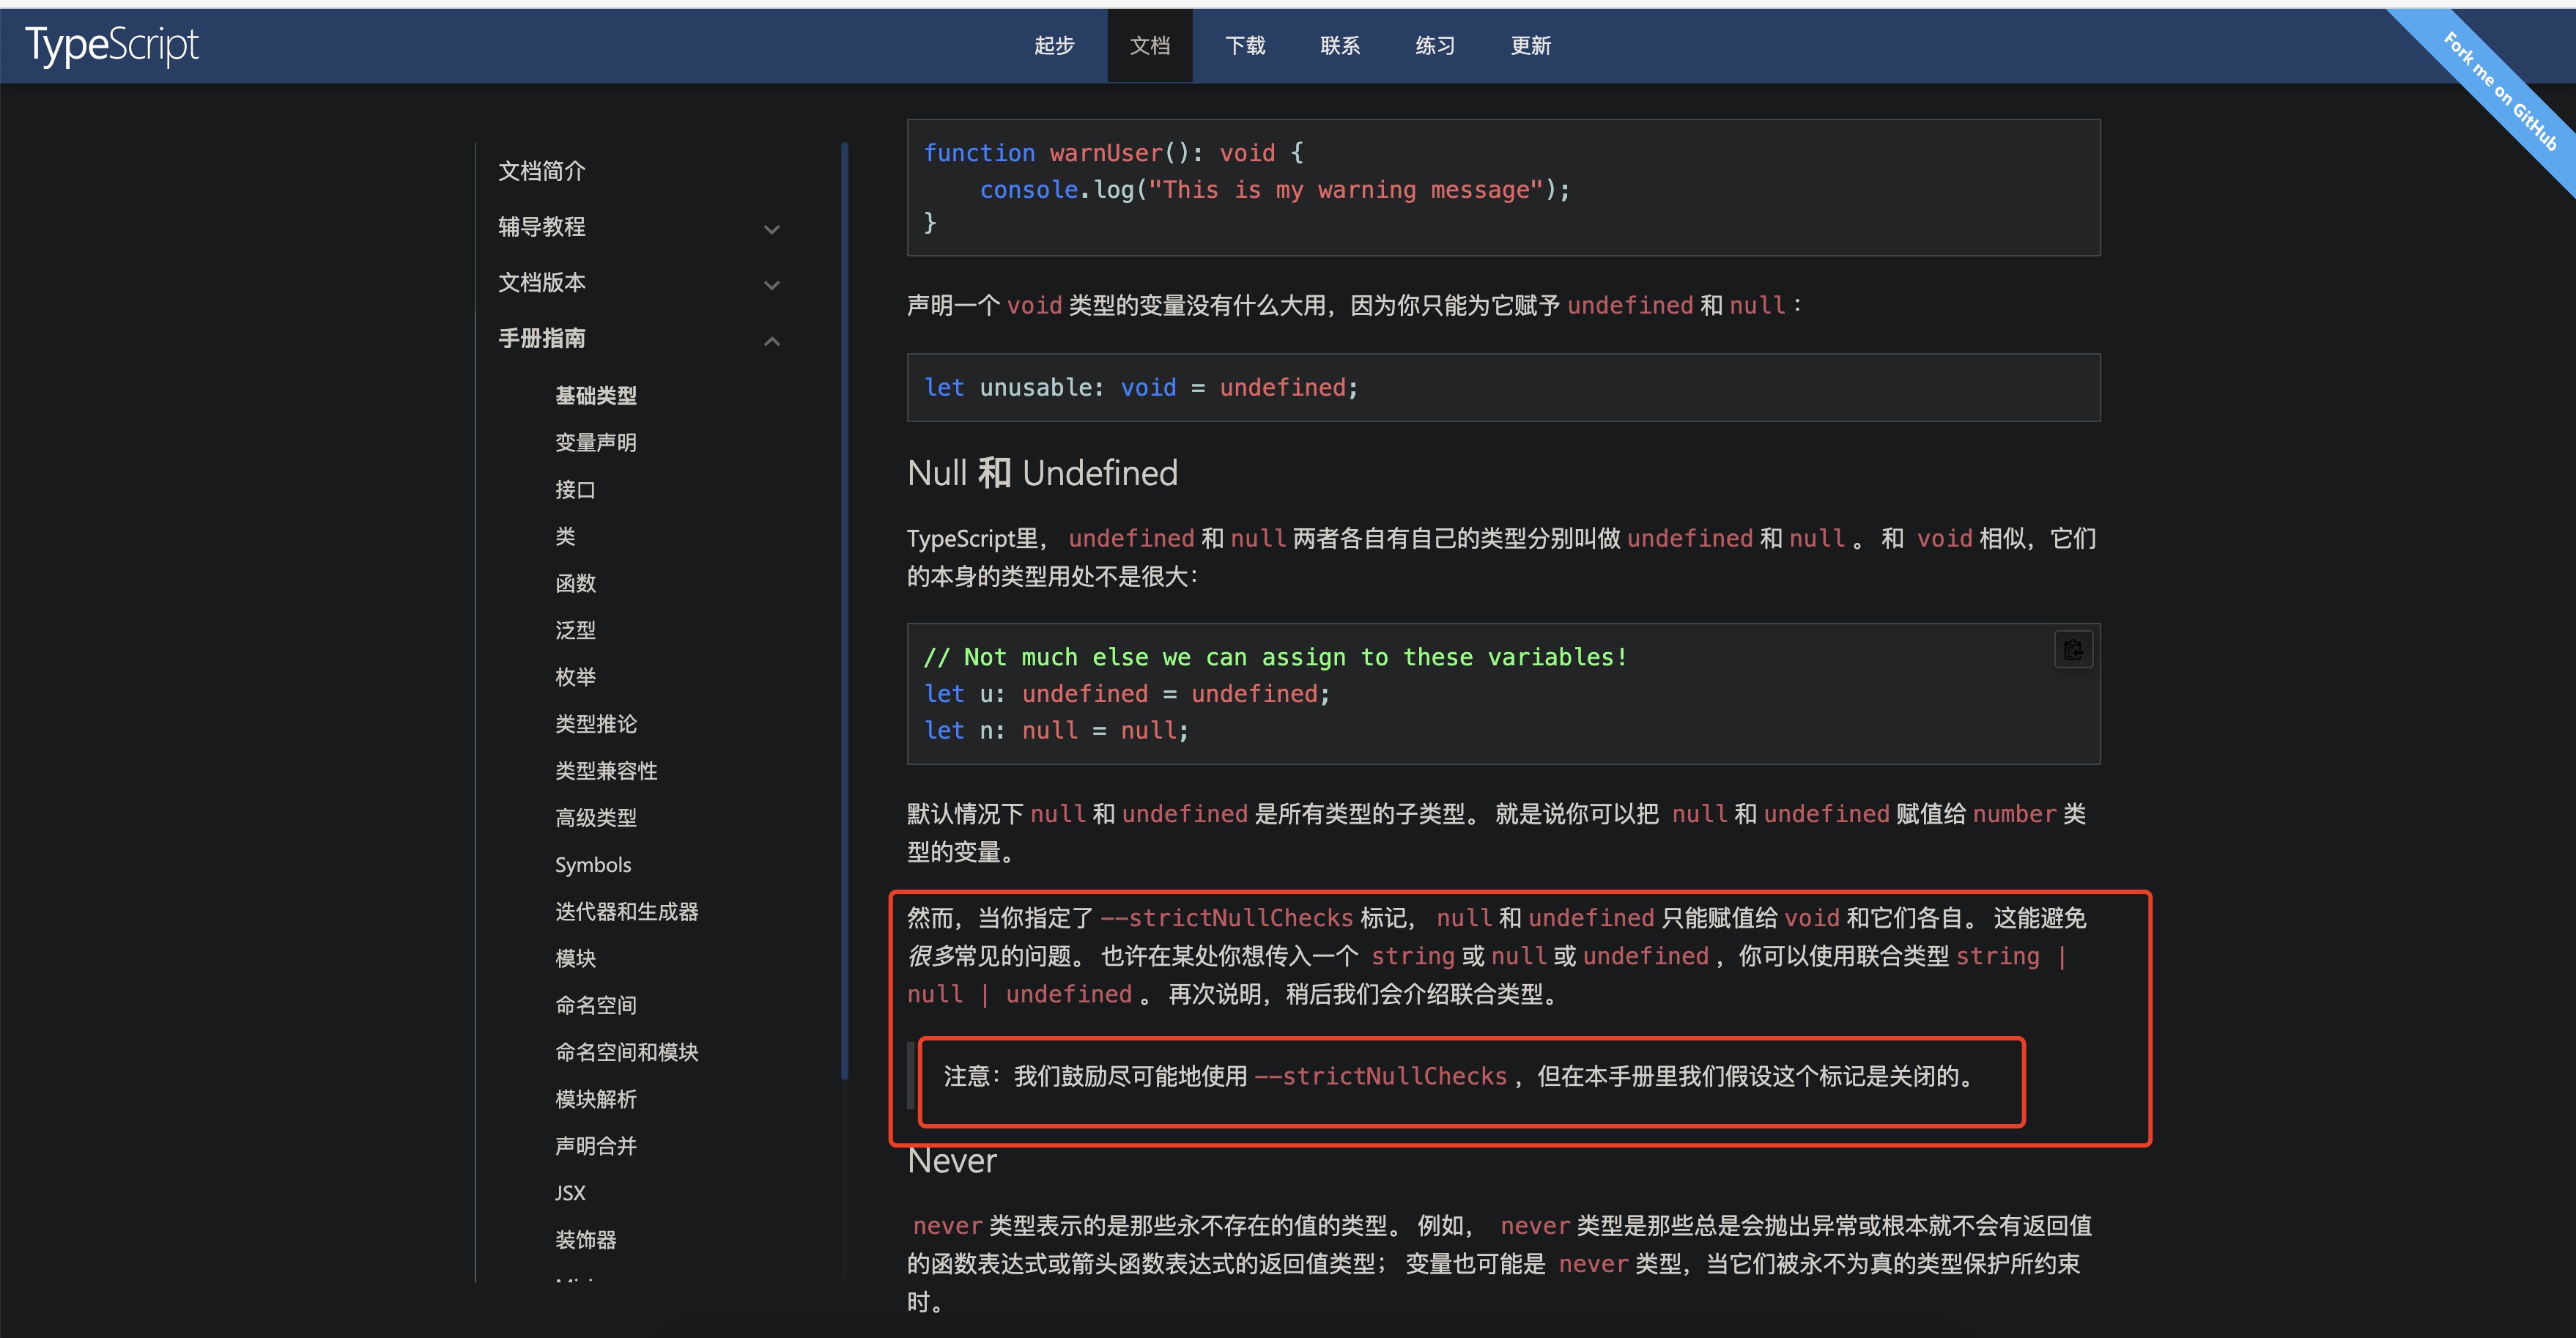Open the 下载 nav tab
Screen dimensions: 2576x1338
[1245, 45]
